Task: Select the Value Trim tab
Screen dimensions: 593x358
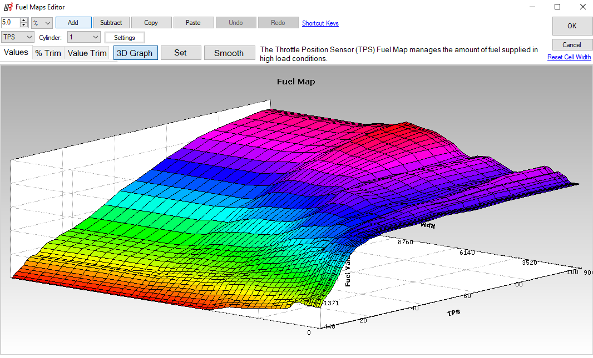Action: 87,53
